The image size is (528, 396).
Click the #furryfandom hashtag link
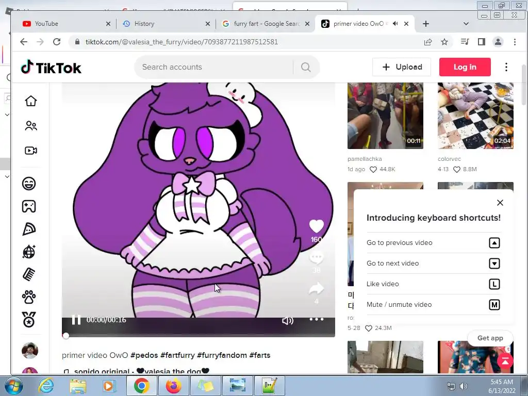pos(222,355)
